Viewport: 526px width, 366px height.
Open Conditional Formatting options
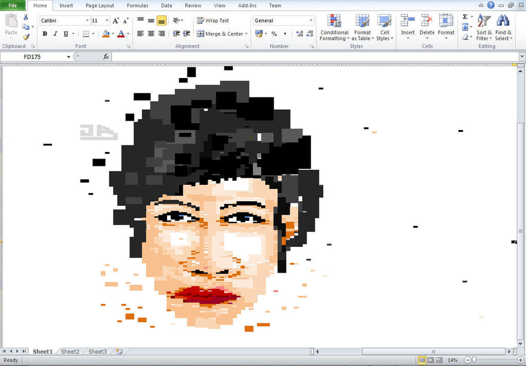334,28
